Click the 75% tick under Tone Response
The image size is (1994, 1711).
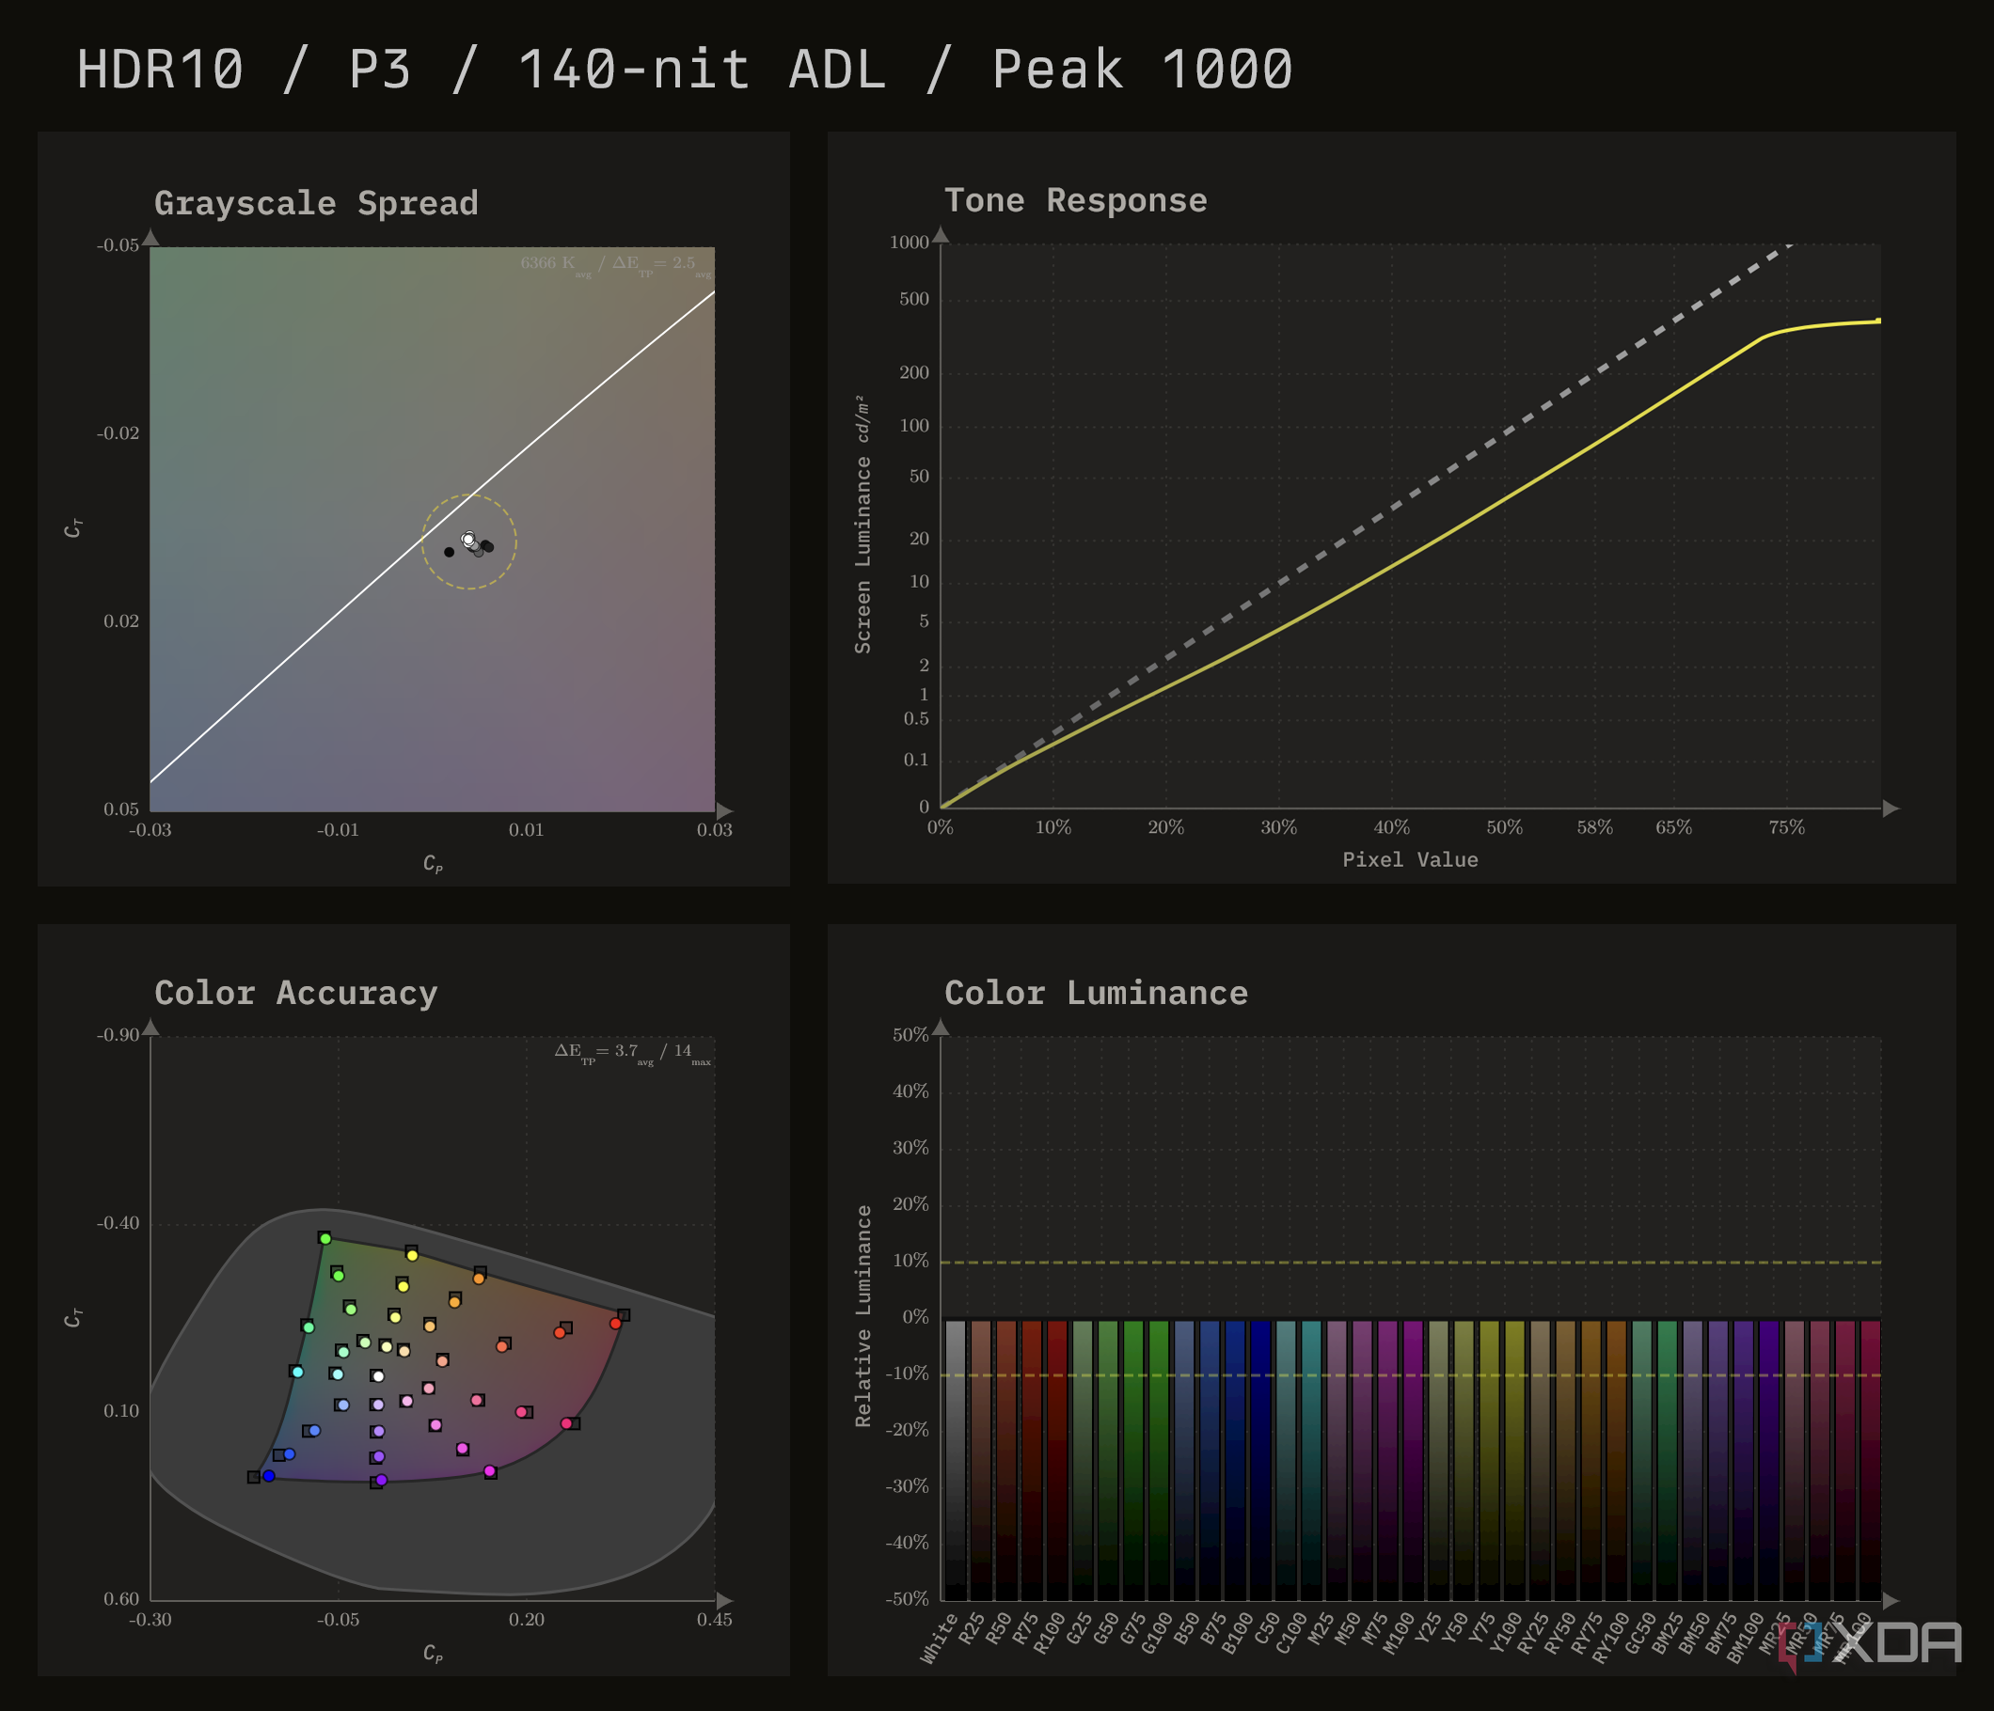(1786, 827)
